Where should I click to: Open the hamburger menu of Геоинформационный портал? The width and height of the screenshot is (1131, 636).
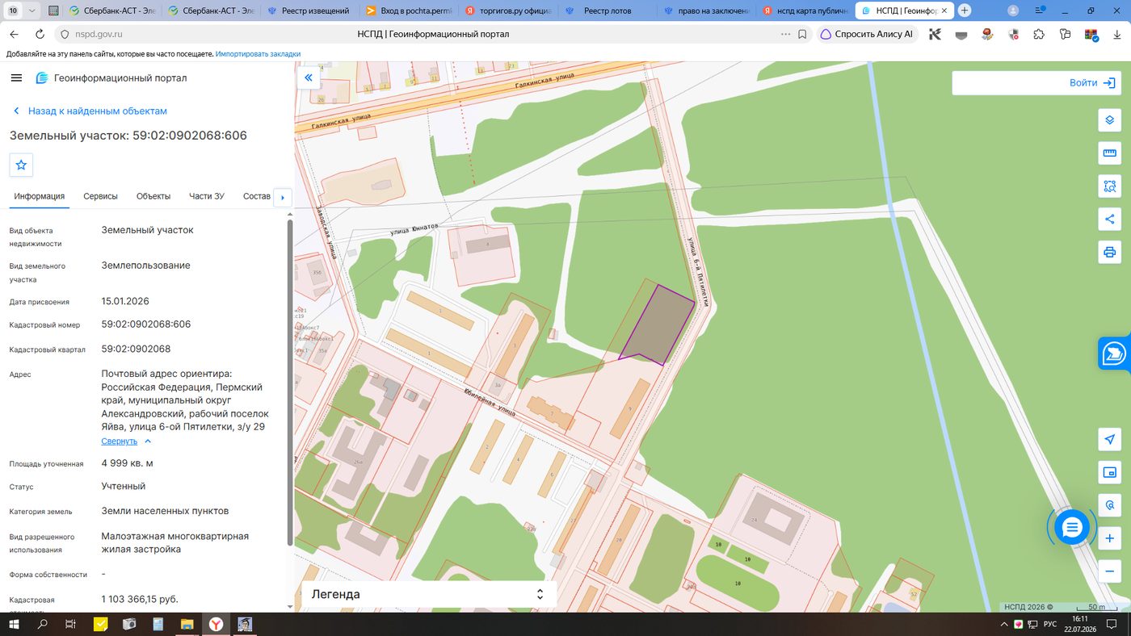16,77
